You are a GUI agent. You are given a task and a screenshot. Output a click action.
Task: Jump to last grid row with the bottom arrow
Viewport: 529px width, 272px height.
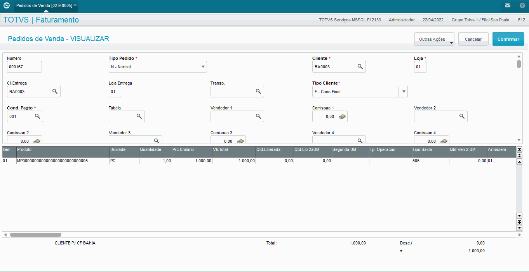(x=519, y=228)
